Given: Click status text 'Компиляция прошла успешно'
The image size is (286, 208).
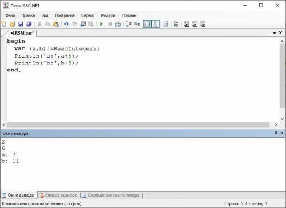Looking at the screenshot, I should click(x=33, y=204).
